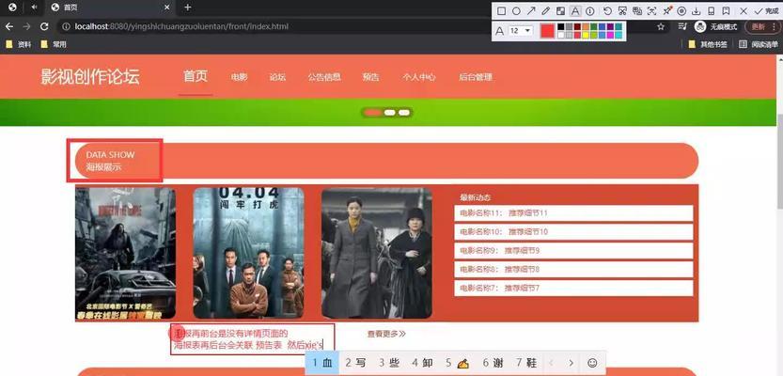Screen dimensions: 783x376
Task: Open the 个人中心 navigation menu item
Action: coord(419,77)
